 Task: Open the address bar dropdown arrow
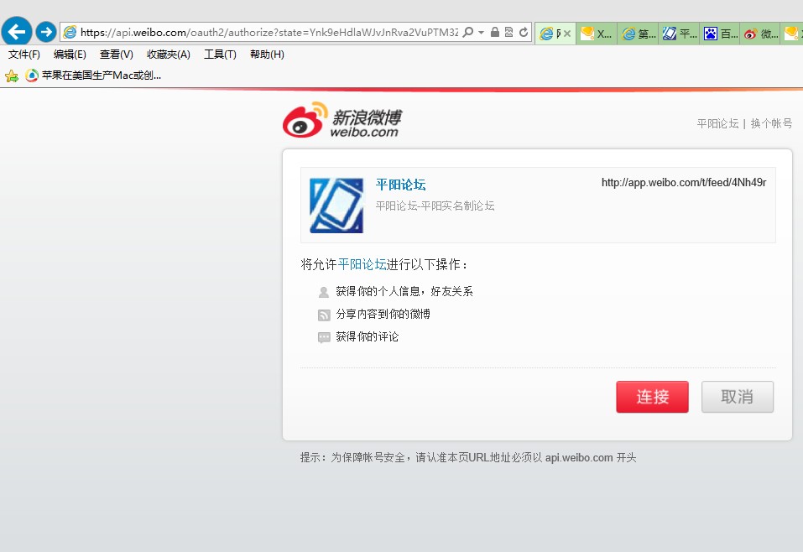pos(481,32)
